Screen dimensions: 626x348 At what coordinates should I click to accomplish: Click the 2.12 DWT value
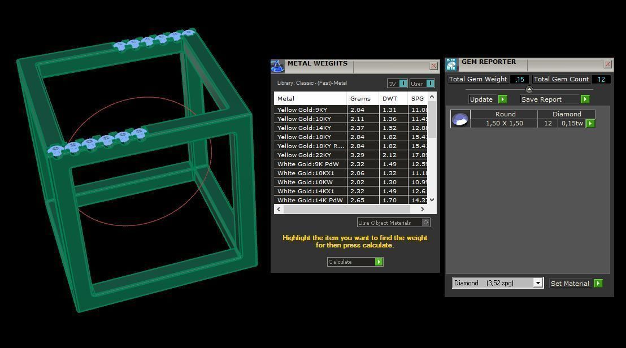point(389,155)
